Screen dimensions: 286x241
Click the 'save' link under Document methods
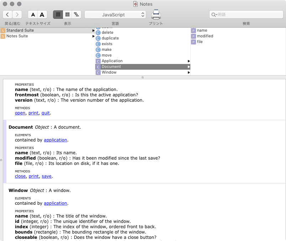47,176
